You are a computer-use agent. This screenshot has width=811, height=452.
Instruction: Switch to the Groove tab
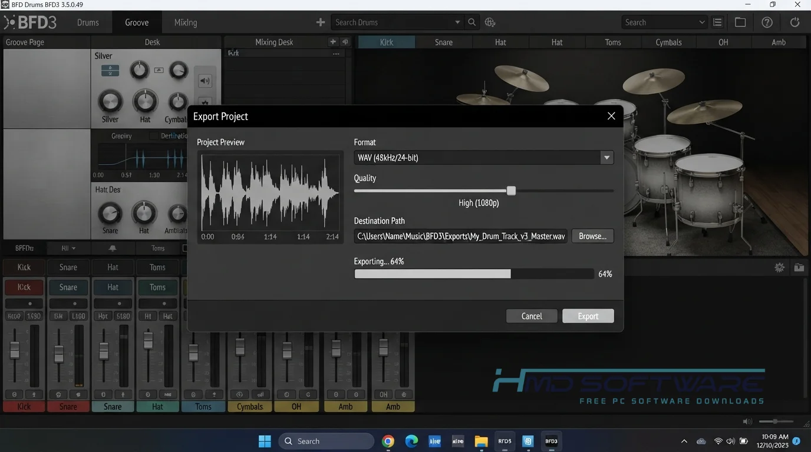(137, 22)
